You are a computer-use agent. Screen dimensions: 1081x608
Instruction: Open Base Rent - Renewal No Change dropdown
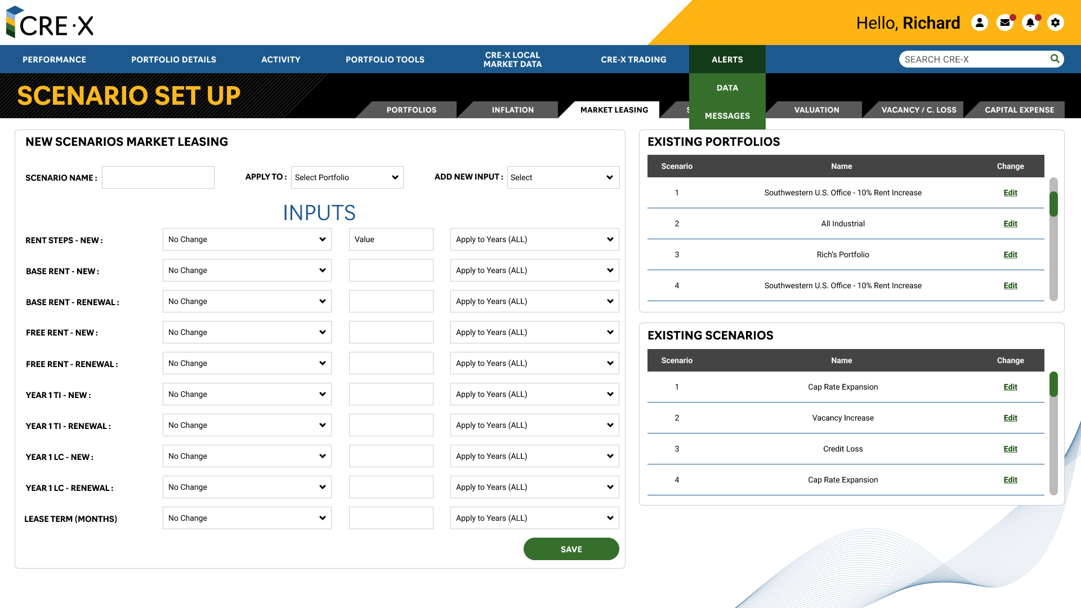[247, 301]
